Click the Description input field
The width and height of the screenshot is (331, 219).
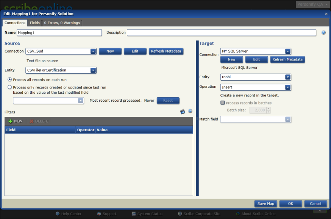coord(222,33)
